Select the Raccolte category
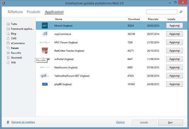Image resolution: width=189 pixels, height=129 pixels. pyautogui.click(x=16, y=53)
